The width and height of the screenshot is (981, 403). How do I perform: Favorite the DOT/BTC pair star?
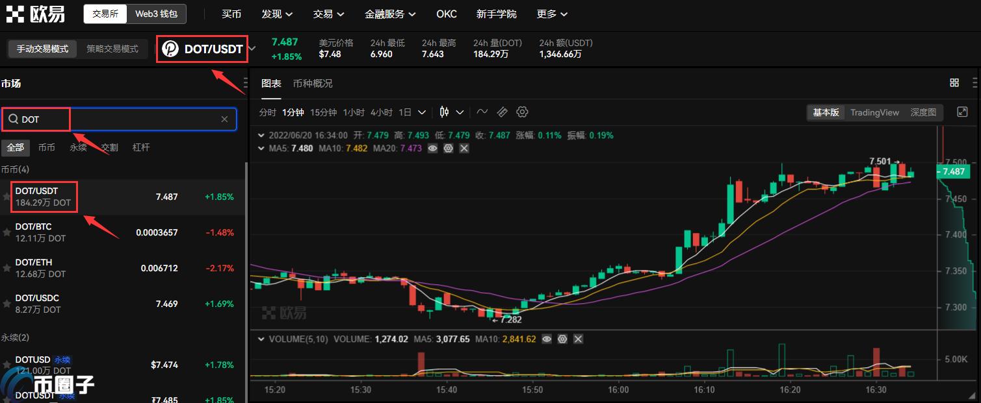click(7, 232)
